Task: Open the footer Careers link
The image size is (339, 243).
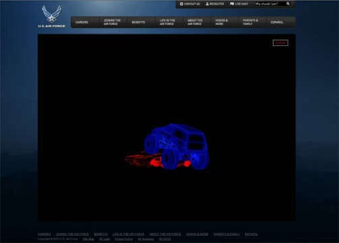Action: (44, 234)
